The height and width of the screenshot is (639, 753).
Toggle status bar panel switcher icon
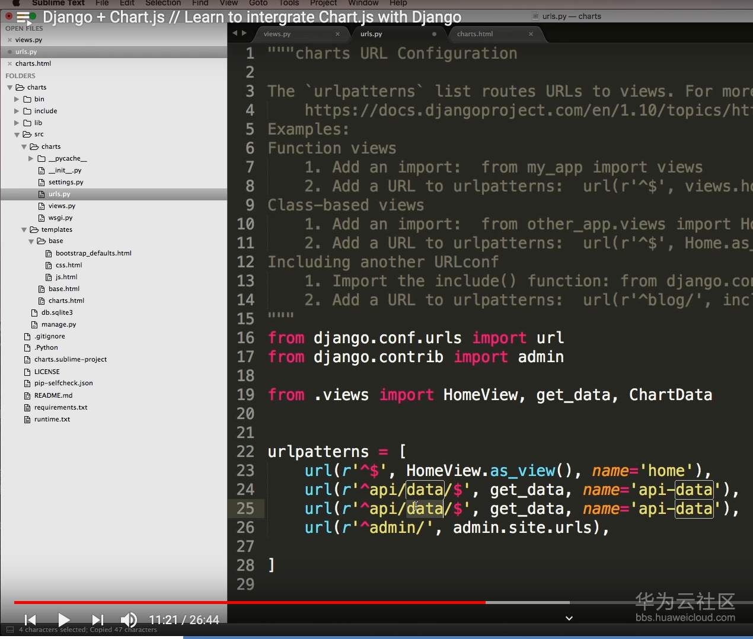coord(9,630)
